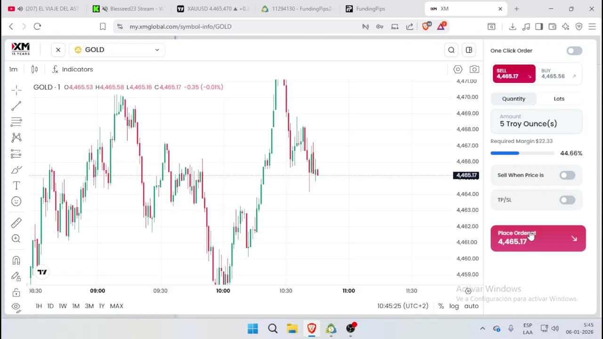603x339 pixels.
Task: Click the address bar URL
Action: pos(180,26)
